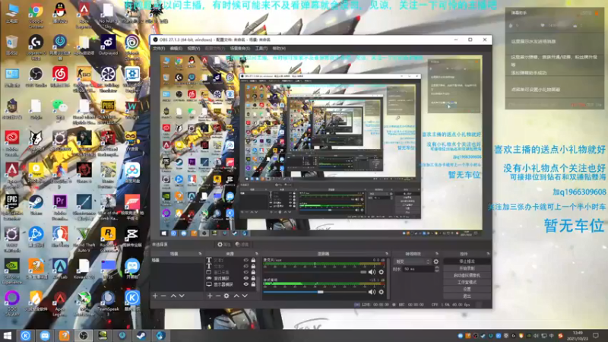Pop out the Controls dock panel
This screenshot has height=342, width=608.
[x=488, y=254]
